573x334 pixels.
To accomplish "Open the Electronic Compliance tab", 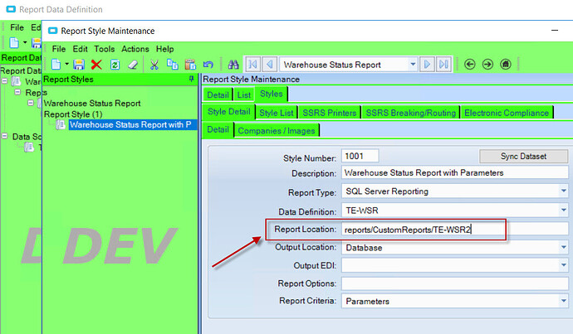I will coord(507,113).
